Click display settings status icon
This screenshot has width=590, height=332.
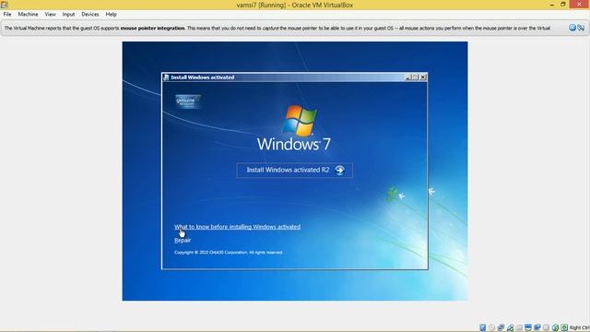[x=528, y=327]
